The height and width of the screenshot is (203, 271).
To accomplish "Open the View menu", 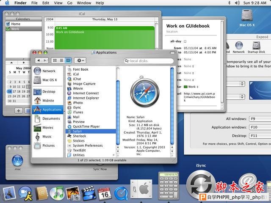I will 58,3.
